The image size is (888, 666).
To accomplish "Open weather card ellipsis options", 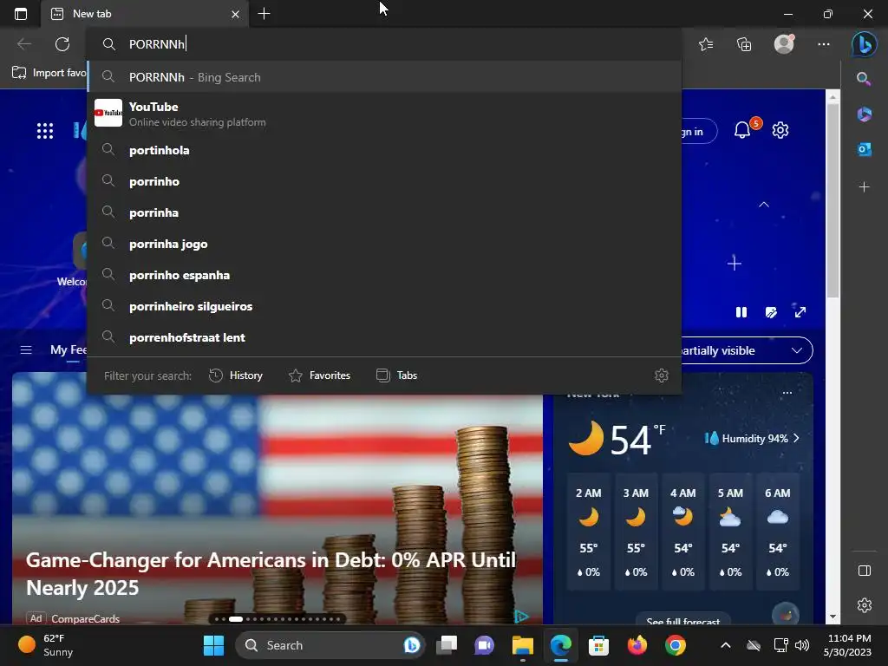I will click(787, 393).
